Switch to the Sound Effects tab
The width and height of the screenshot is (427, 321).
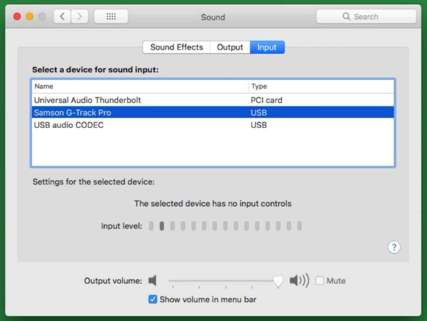tap(176, 47)
